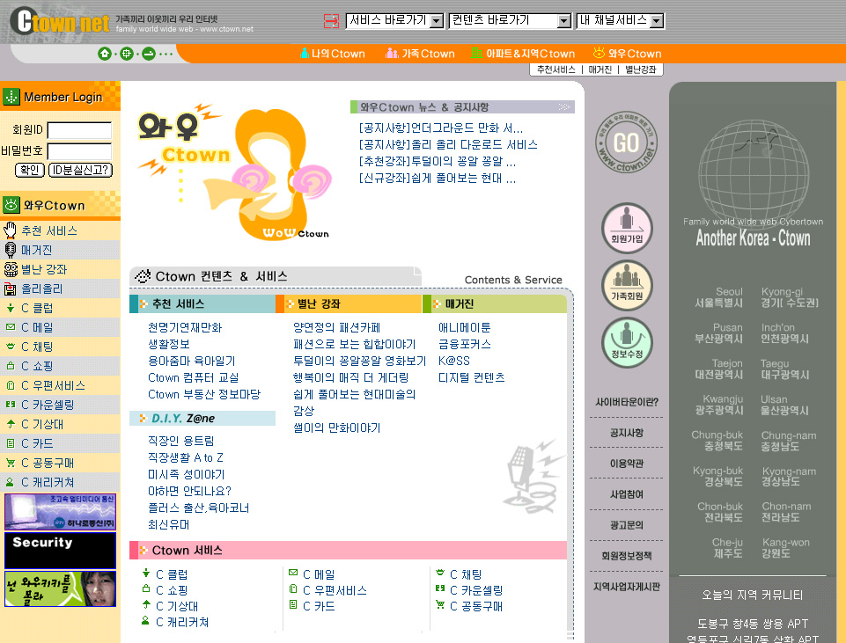Screen dimensions: 846x643
Task: Click the double arrow in news header
Action: coord(564,106)
